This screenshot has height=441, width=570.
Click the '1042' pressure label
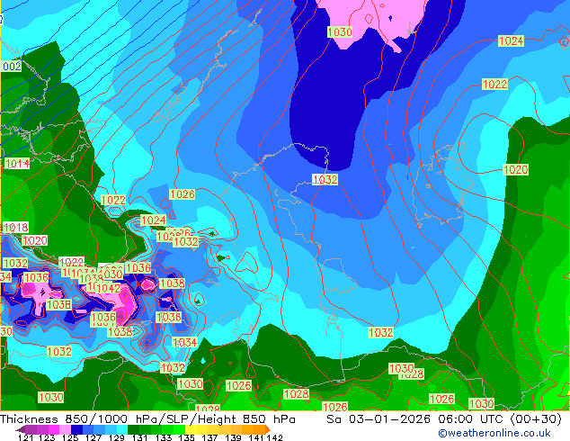(108, 288)
